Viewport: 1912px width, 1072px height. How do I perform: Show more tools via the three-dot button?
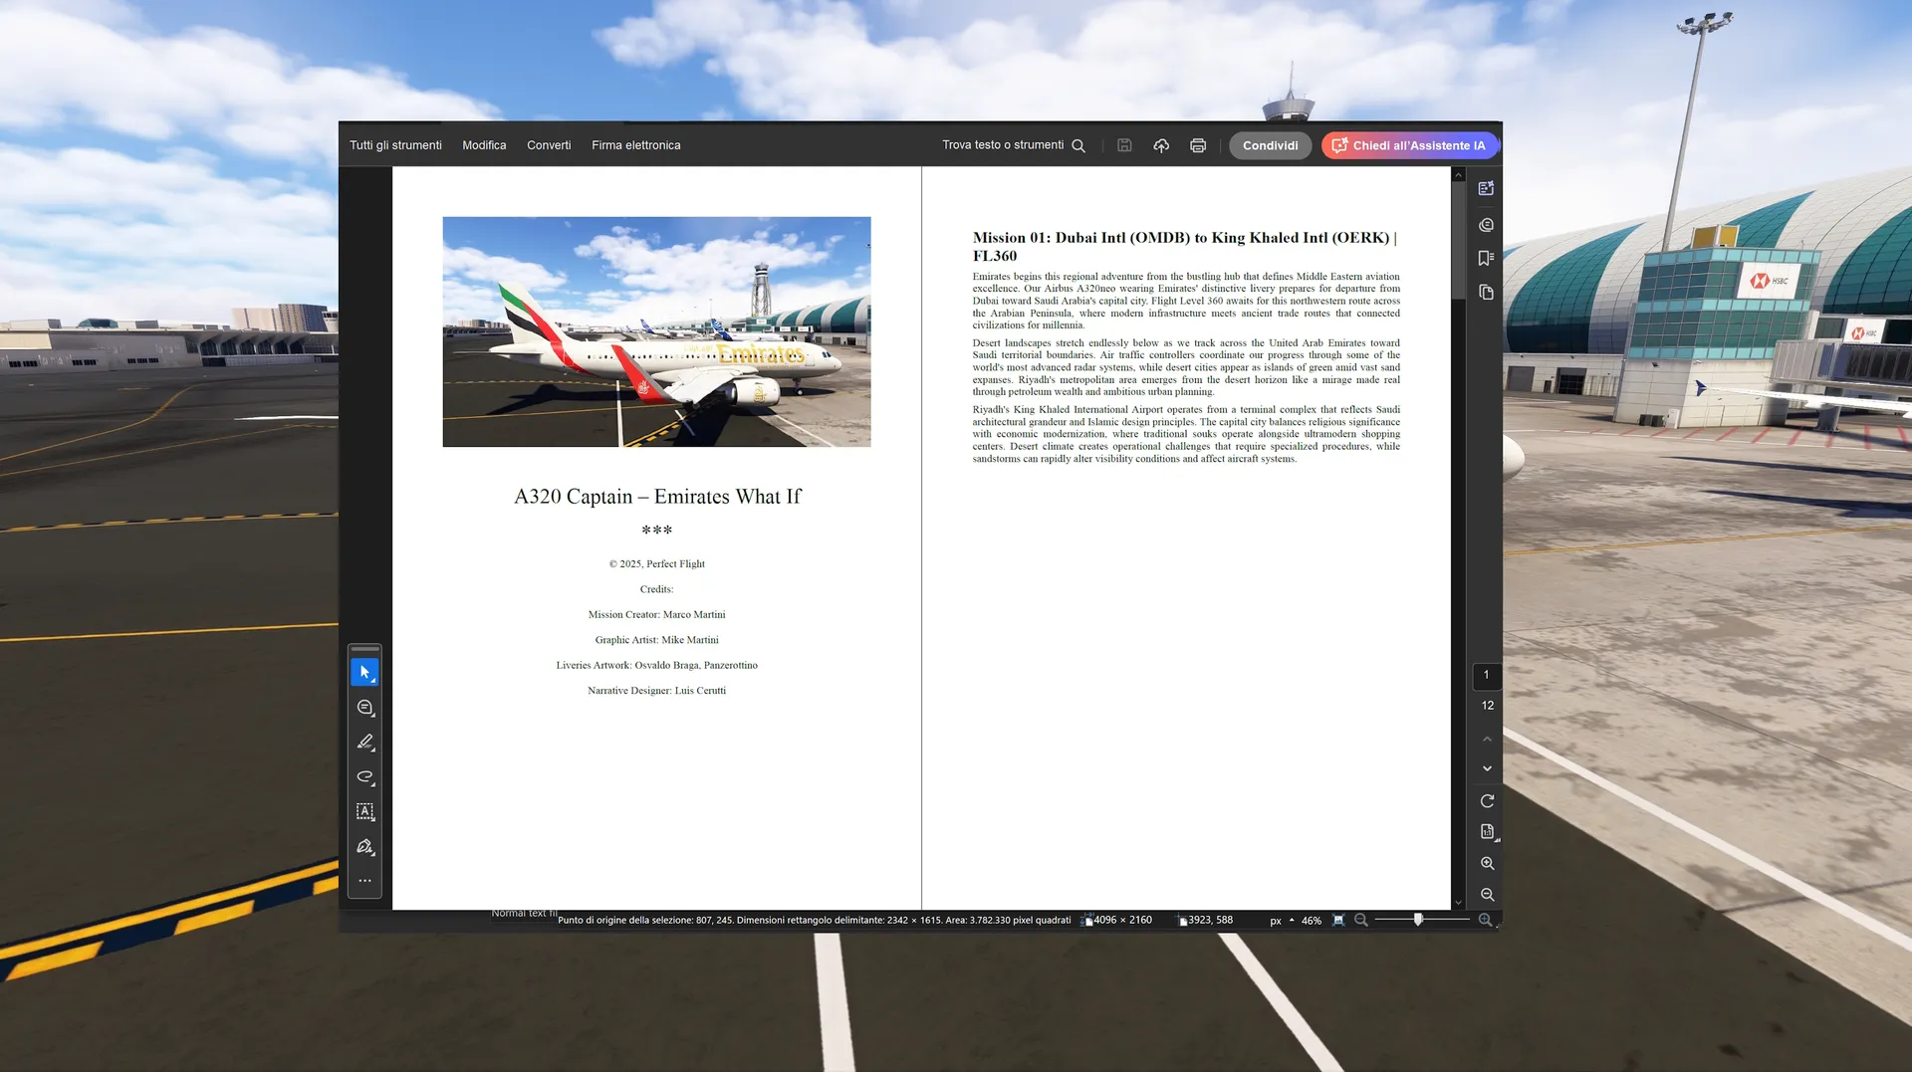364,881
